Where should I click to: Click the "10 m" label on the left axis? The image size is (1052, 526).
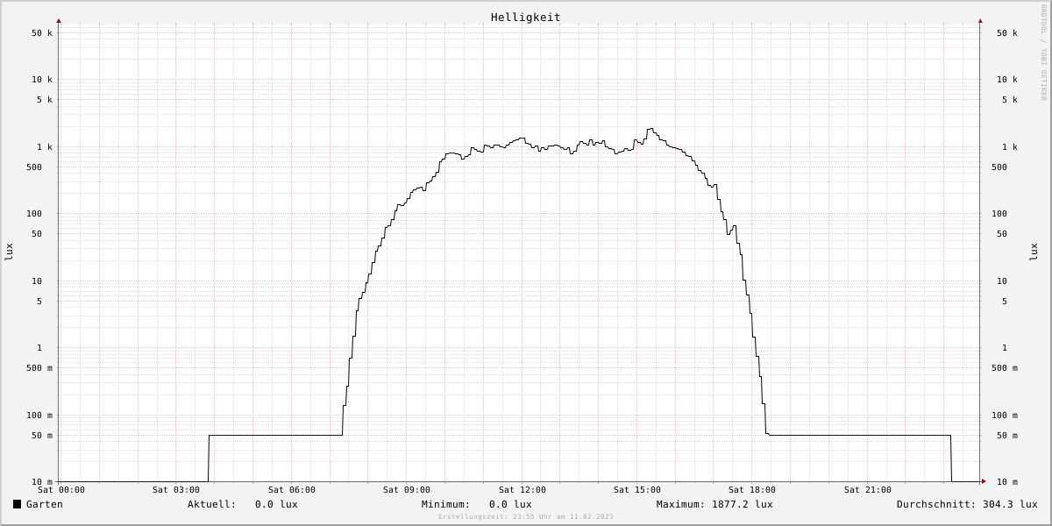(42, 482)
